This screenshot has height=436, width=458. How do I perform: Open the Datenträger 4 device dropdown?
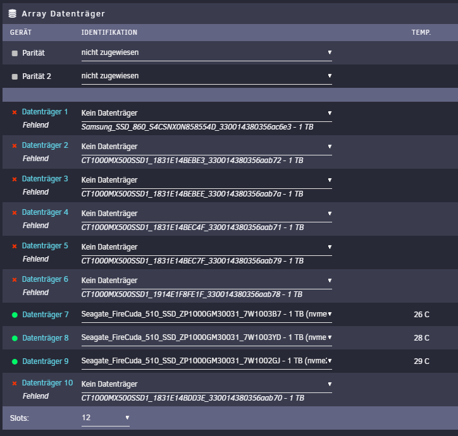click(x=206, y=214)
